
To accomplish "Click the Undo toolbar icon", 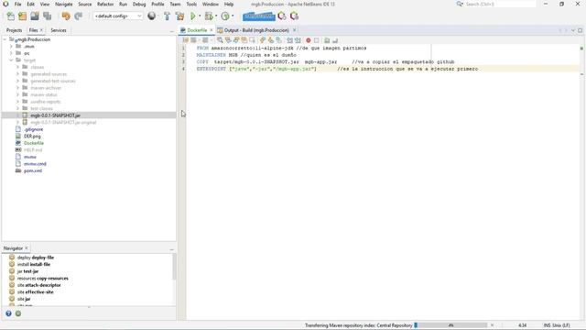I will 66,16.
